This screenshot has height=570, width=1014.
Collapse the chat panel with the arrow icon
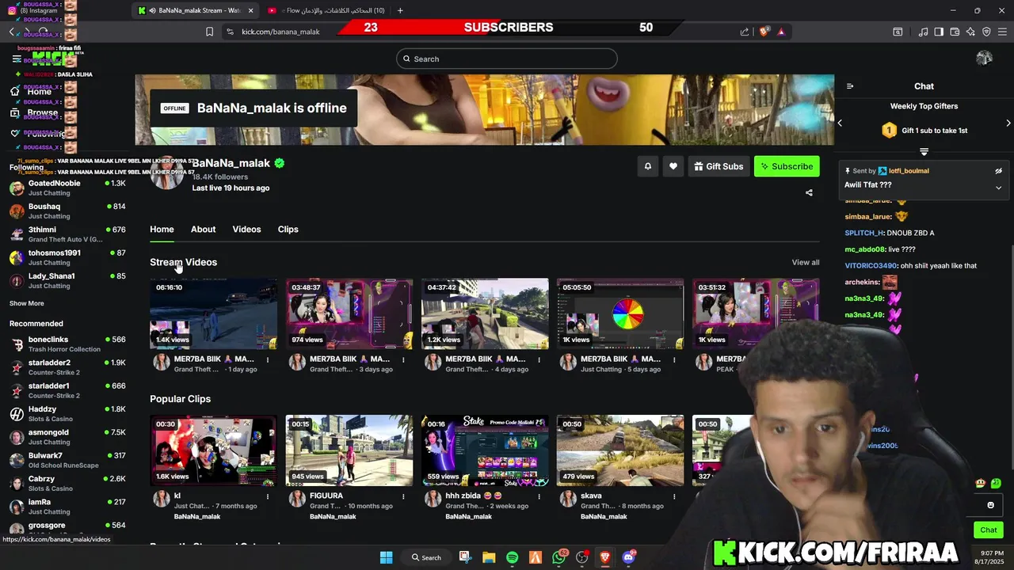850,86
